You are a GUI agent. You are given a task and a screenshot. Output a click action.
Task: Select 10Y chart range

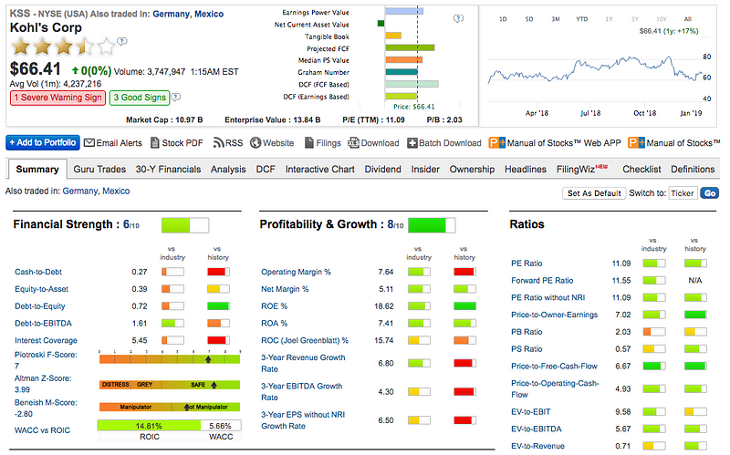tap(662, 19)
